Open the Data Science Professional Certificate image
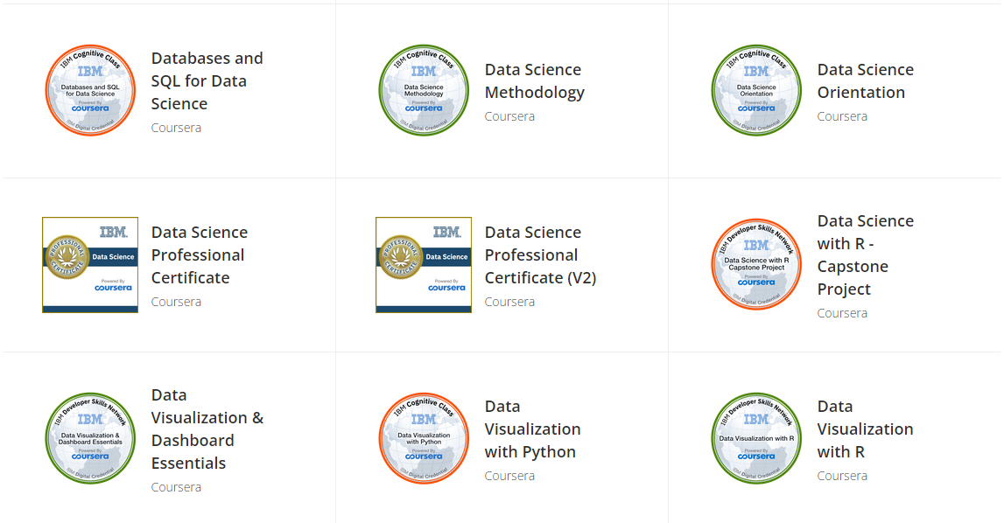Viewport: 1004px width, 523px height. click(90, 264)
